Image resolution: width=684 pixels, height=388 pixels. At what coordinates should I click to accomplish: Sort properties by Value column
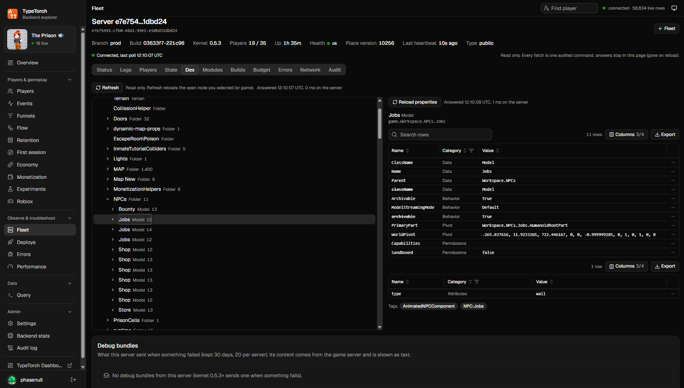tap(491, 151)
